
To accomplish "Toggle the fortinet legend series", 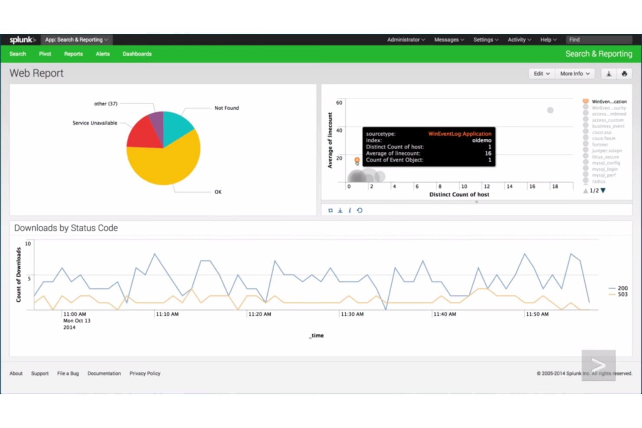I will tap(596, 144).
